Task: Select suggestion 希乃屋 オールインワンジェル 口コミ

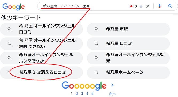Action: pos(41,29)
